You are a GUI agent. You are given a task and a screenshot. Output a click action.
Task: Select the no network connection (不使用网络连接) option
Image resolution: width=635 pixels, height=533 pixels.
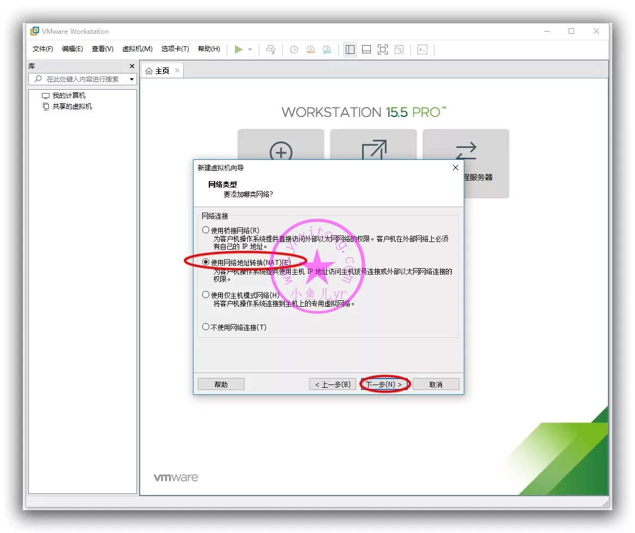[206, 327]
